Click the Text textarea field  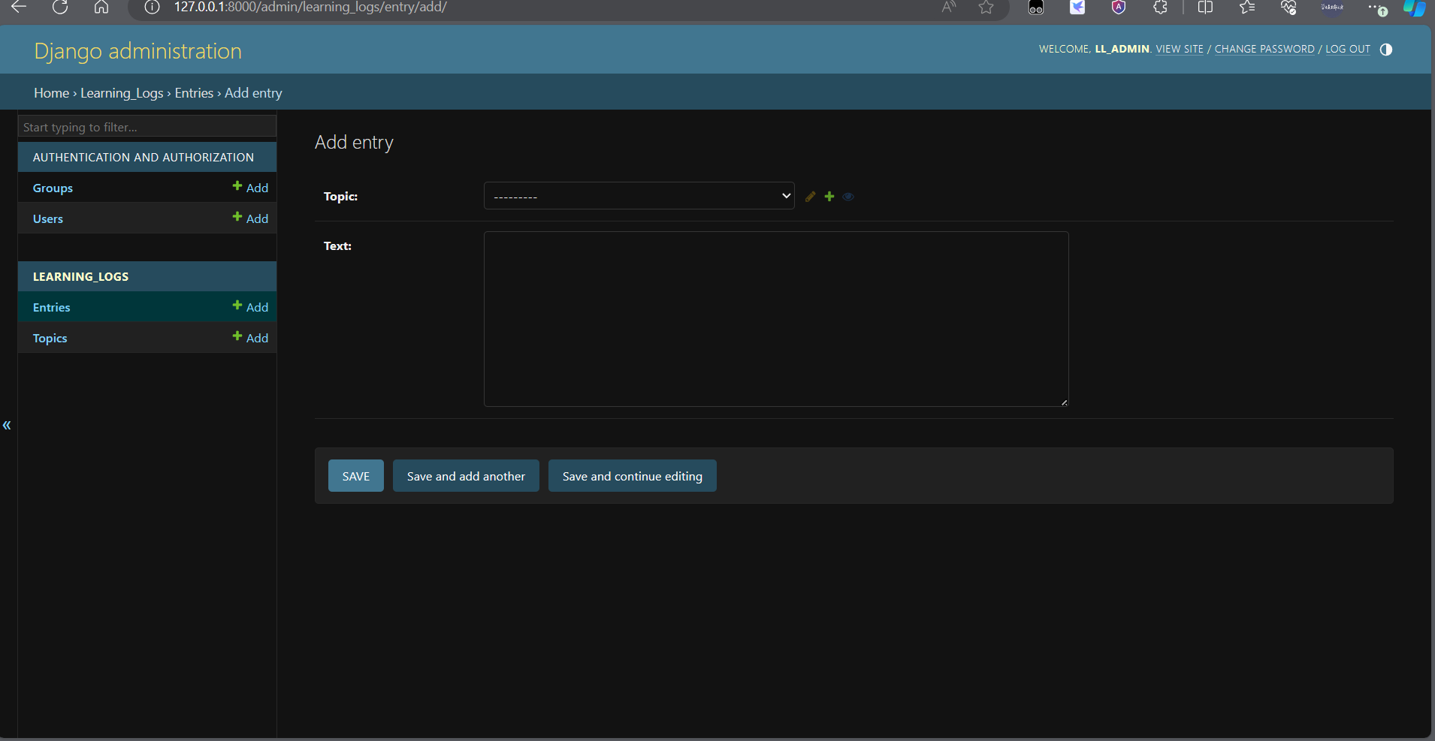(776, 319)
